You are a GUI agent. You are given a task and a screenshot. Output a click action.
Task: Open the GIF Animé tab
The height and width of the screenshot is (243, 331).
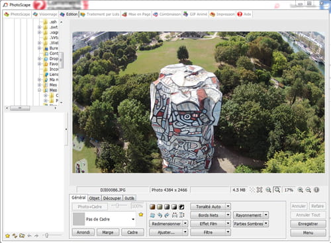195,15
